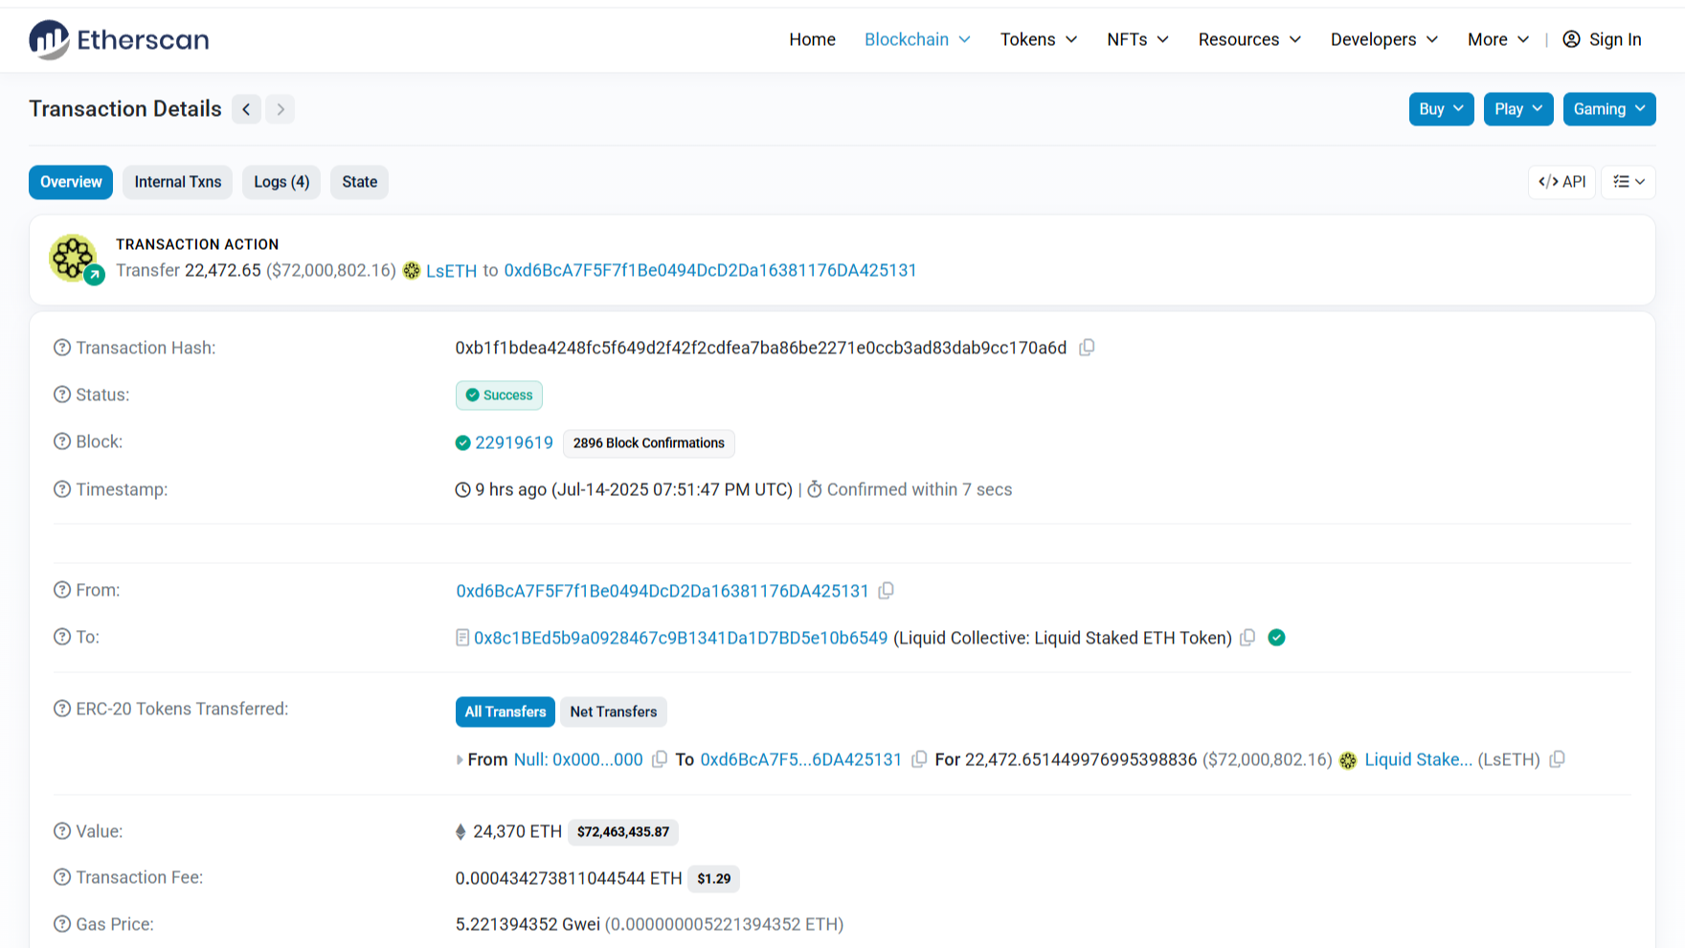This screenshot has height=948, width=1685.
Task: Go to previous transaction arrow
Action: pos(246,109)
